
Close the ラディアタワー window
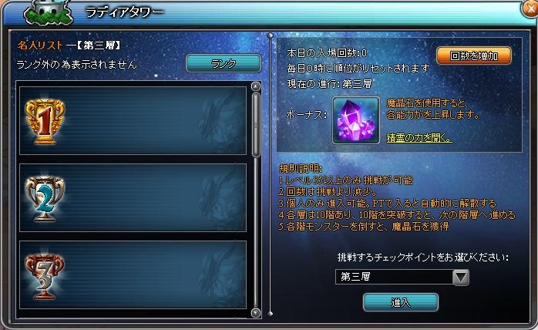[530, 8]
